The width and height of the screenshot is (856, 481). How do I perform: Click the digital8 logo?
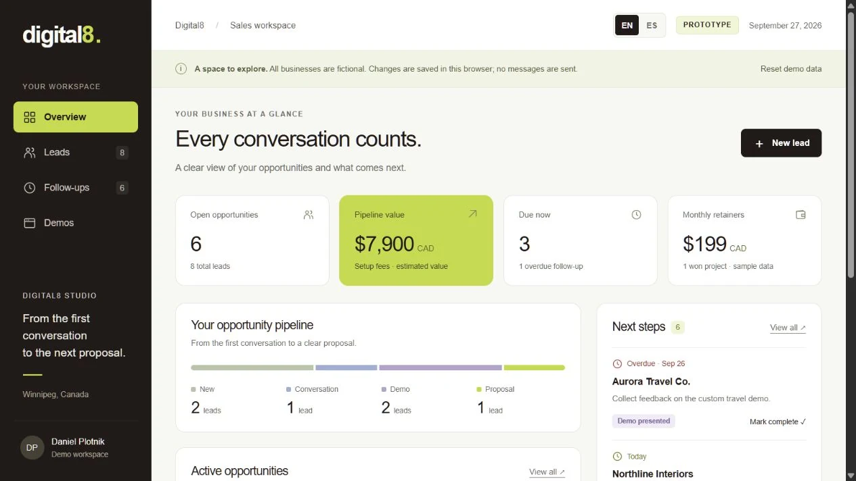[x=62, y=35]
